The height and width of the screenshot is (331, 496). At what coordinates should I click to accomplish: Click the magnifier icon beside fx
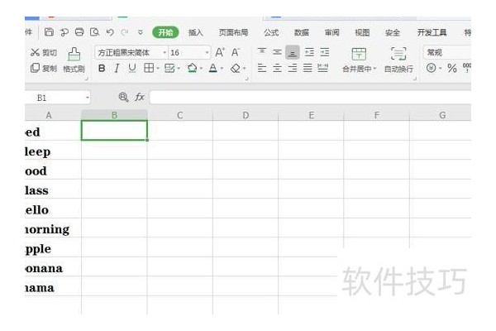[x=123, y=97]
